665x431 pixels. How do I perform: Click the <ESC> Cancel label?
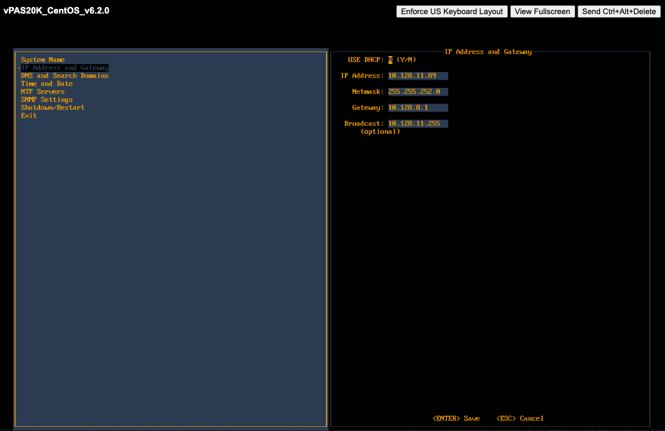(x=520, y=418)
